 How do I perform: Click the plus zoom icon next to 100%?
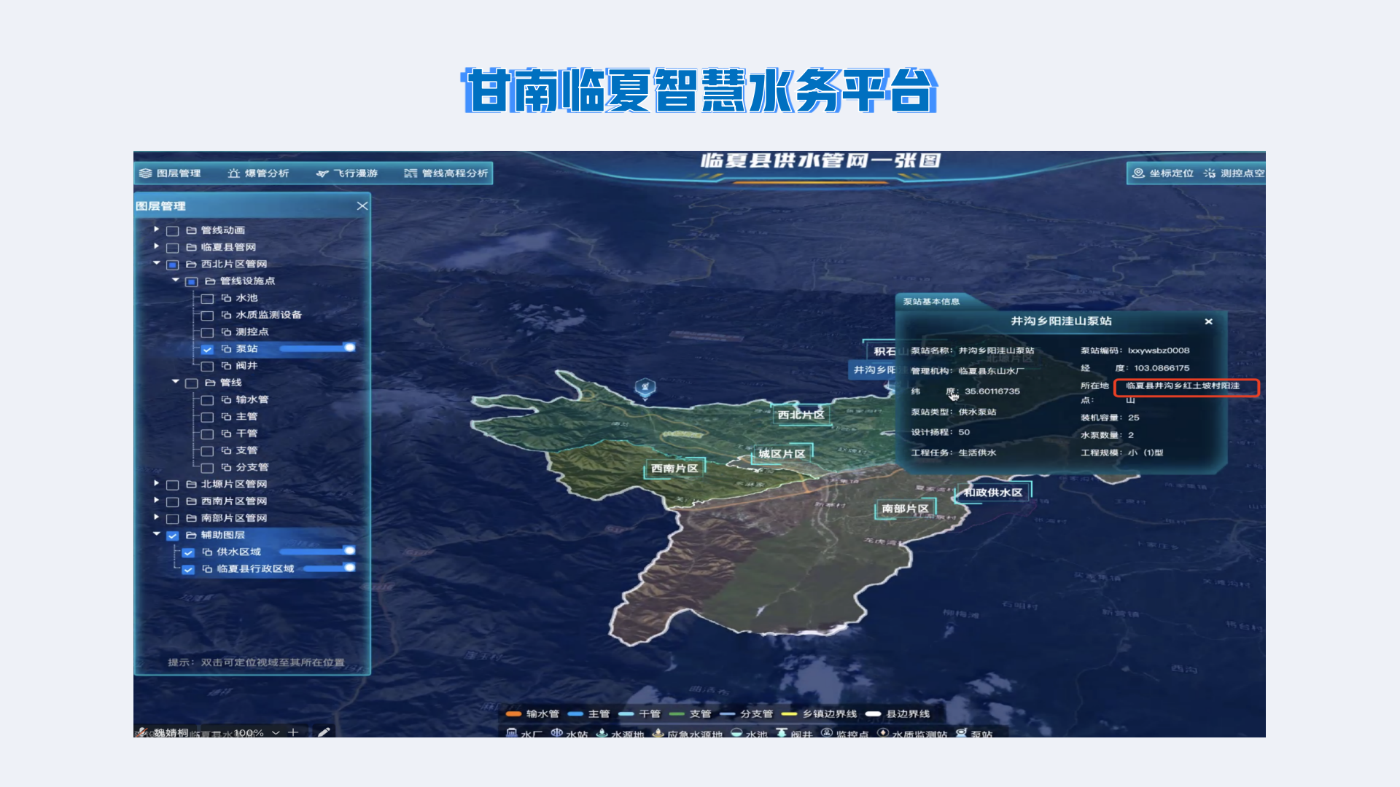[x=293, y=732]
